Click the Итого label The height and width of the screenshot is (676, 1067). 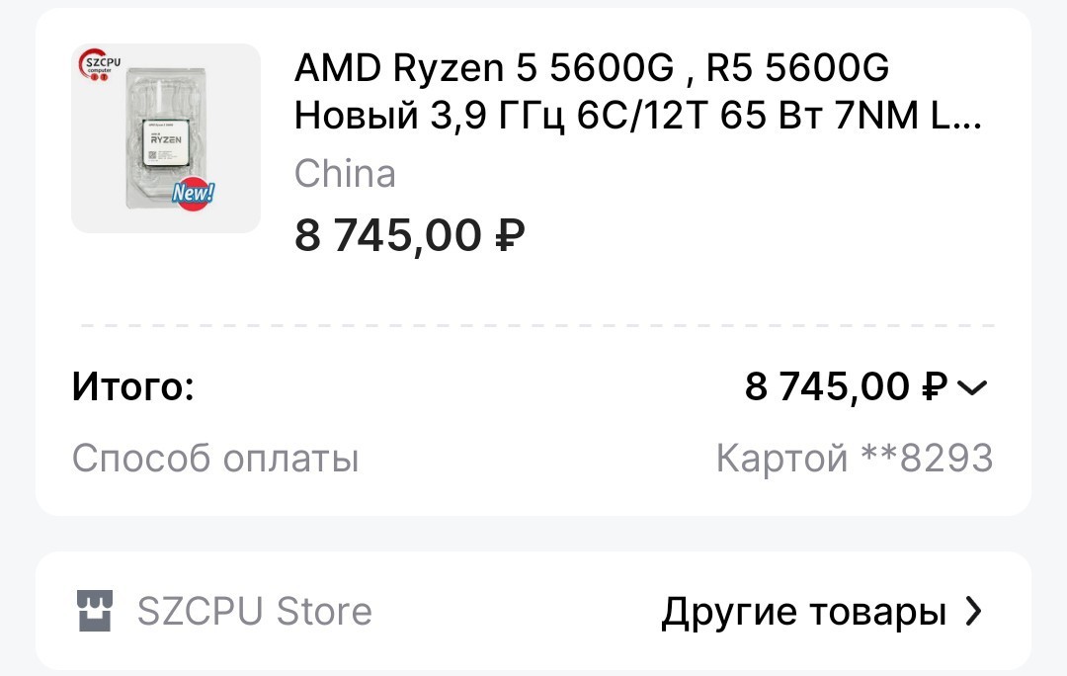coord(132,386)
